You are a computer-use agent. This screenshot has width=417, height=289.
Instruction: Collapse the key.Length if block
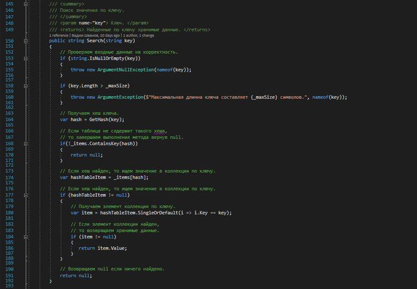click(x=26, y=86)
